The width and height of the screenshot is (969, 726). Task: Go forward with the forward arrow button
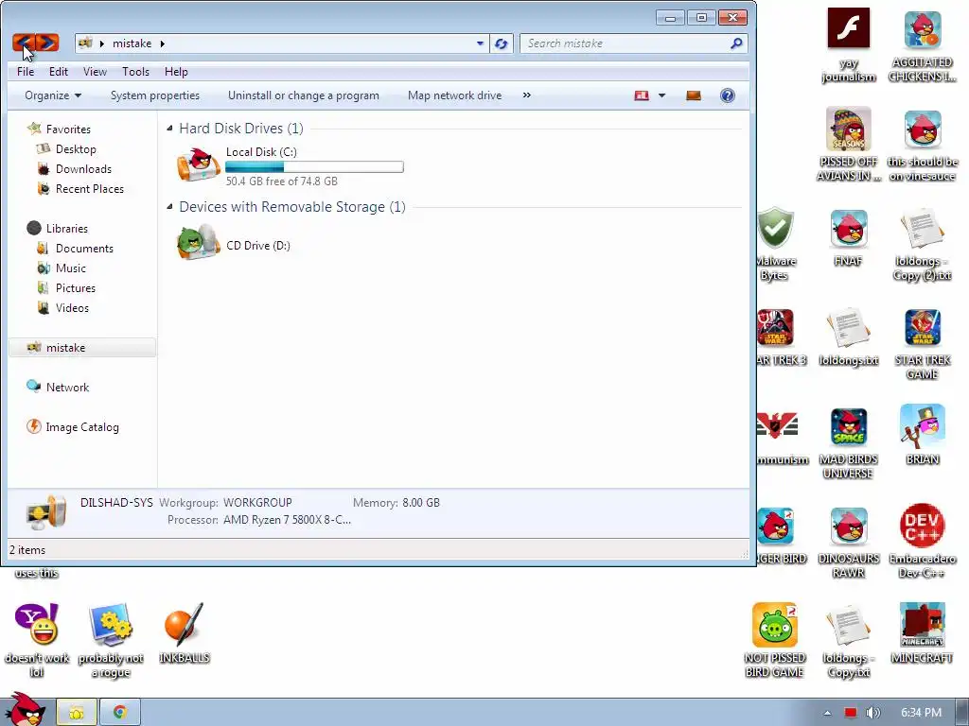click(47, 42)
